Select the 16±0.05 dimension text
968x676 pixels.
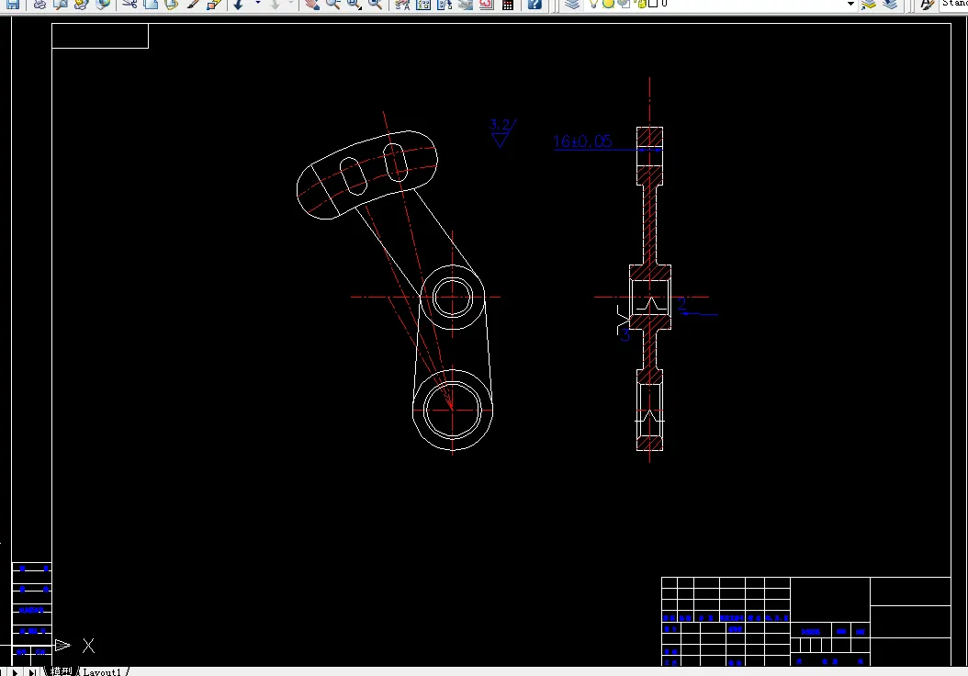582,141
